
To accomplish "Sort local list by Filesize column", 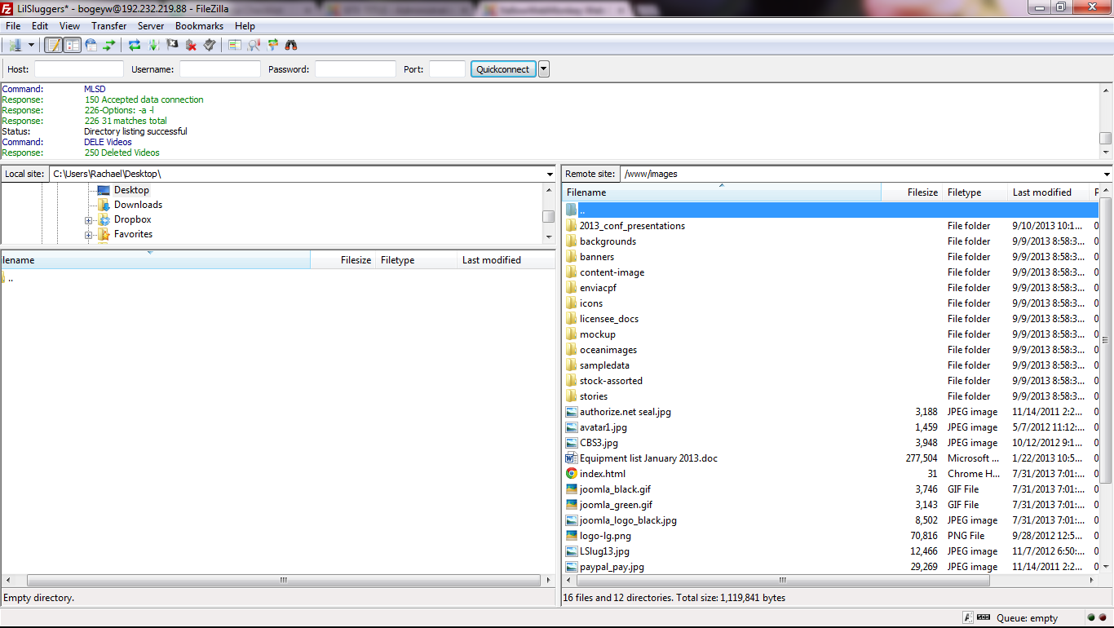I will coord(343,260).
